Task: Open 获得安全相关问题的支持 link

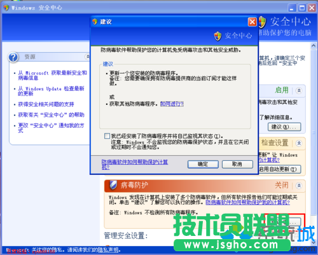Action: pyautogui.click(x=46, y=104)
